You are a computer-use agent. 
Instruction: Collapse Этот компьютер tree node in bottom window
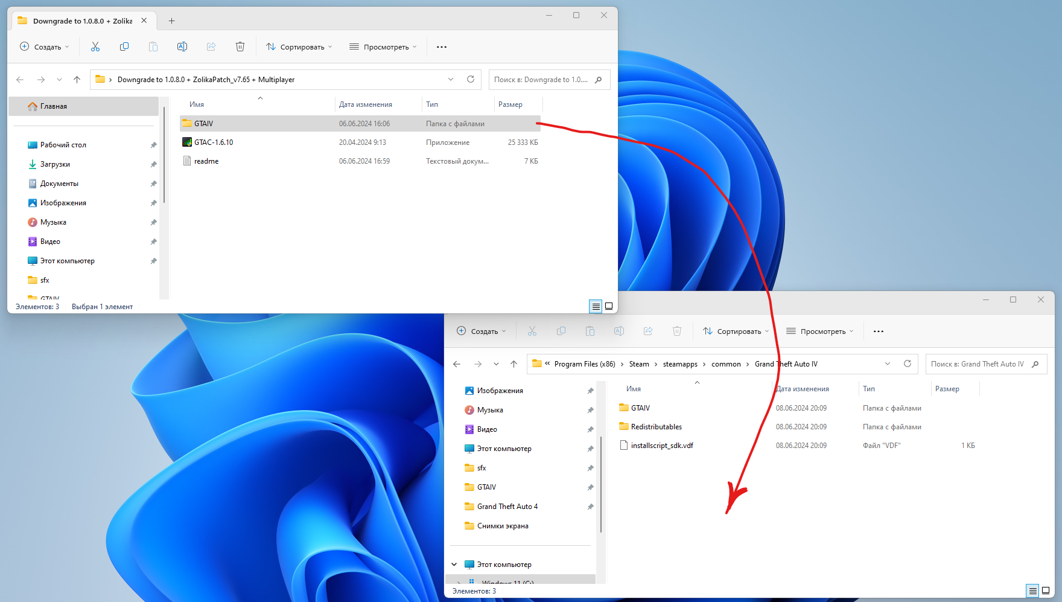coord(454,565)
